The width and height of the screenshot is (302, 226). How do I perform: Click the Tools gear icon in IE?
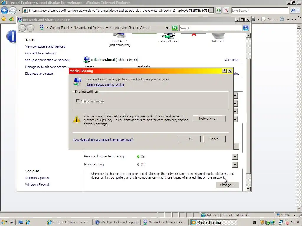click(x=282, y=19)
